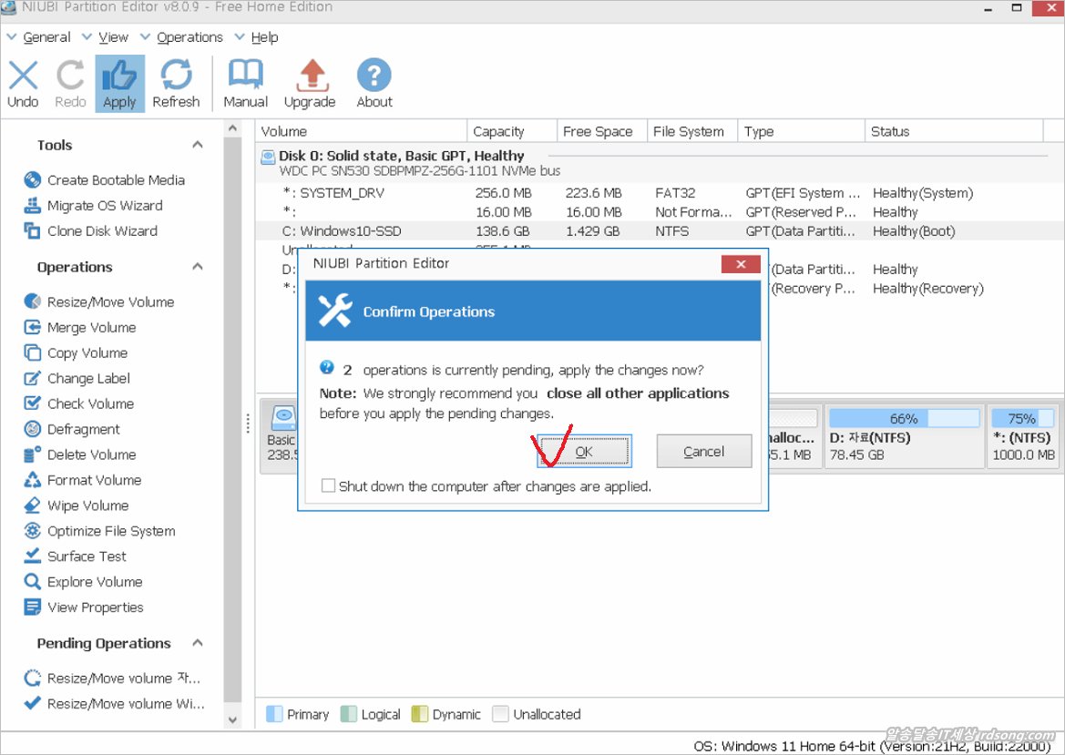This screenshot has height=755, width=1065.
Task: Launch the Migrate OS Wizard
Action: point(104,206)
